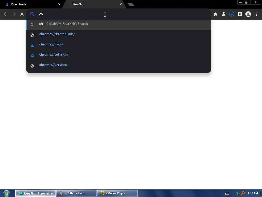
Task: Click the globe icon beside chrome://chrome-urls/
Action: tap(32, 35)
